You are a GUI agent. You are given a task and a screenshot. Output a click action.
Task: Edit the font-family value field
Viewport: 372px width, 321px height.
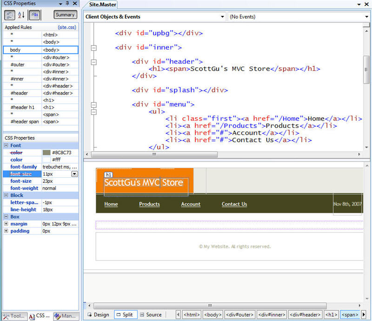click(x=60, y=167)
